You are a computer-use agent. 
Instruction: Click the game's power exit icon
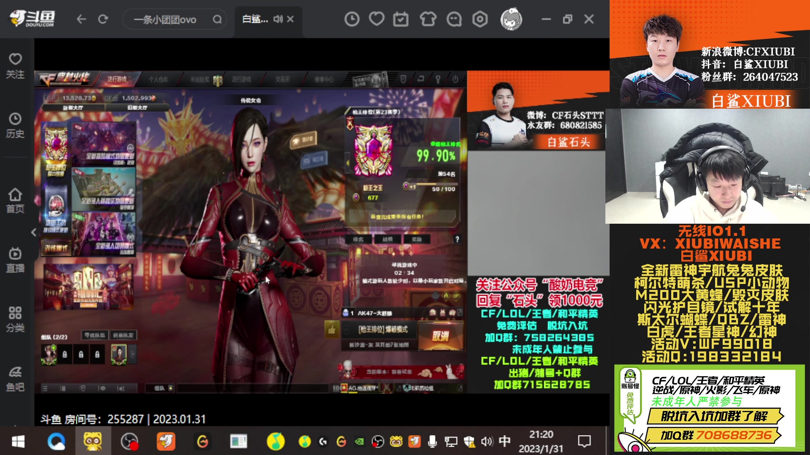(x=455, y=79)
